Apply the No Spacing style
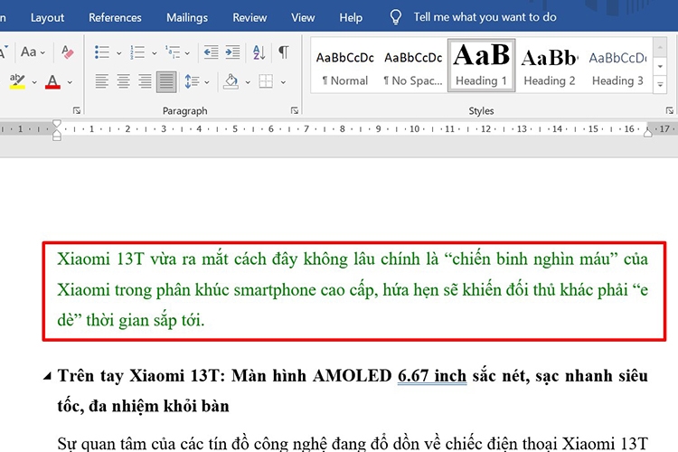678x452 pixels. click(x=413, y=66)
